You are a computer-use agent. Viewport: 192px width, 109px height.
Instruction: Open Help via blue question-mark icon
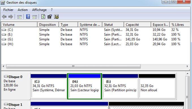tap(28, 17)
